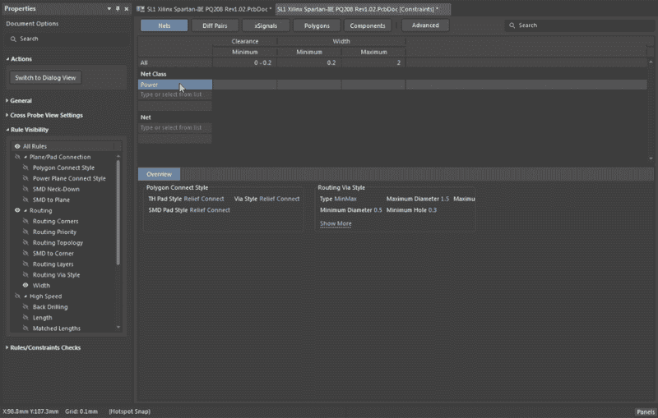Collapse Plane/Pad Connection tree node
The width and height of the screenshot is (658, 418).
(25, 157)
